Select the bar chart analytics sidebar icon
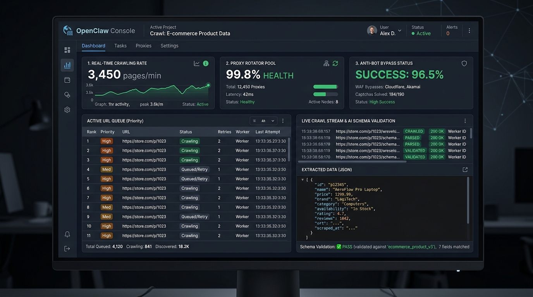The height and width of the screenshot is (297, 533). click(x=67, y=65)
